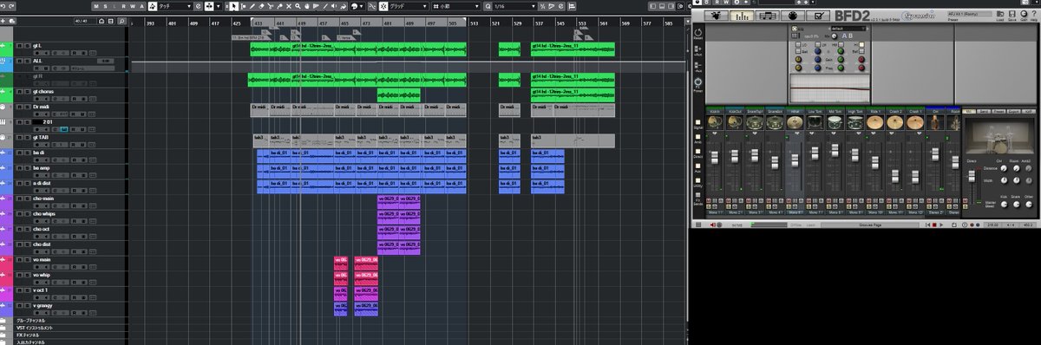Toggle global Mute M button in toolbar
This screenshot has width=1041, height=345.
point(96,6)
